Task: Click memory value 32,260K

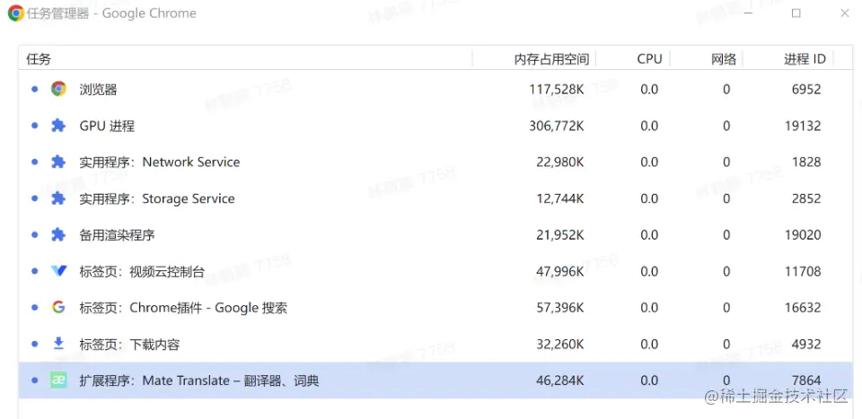Action: (560, 345)
